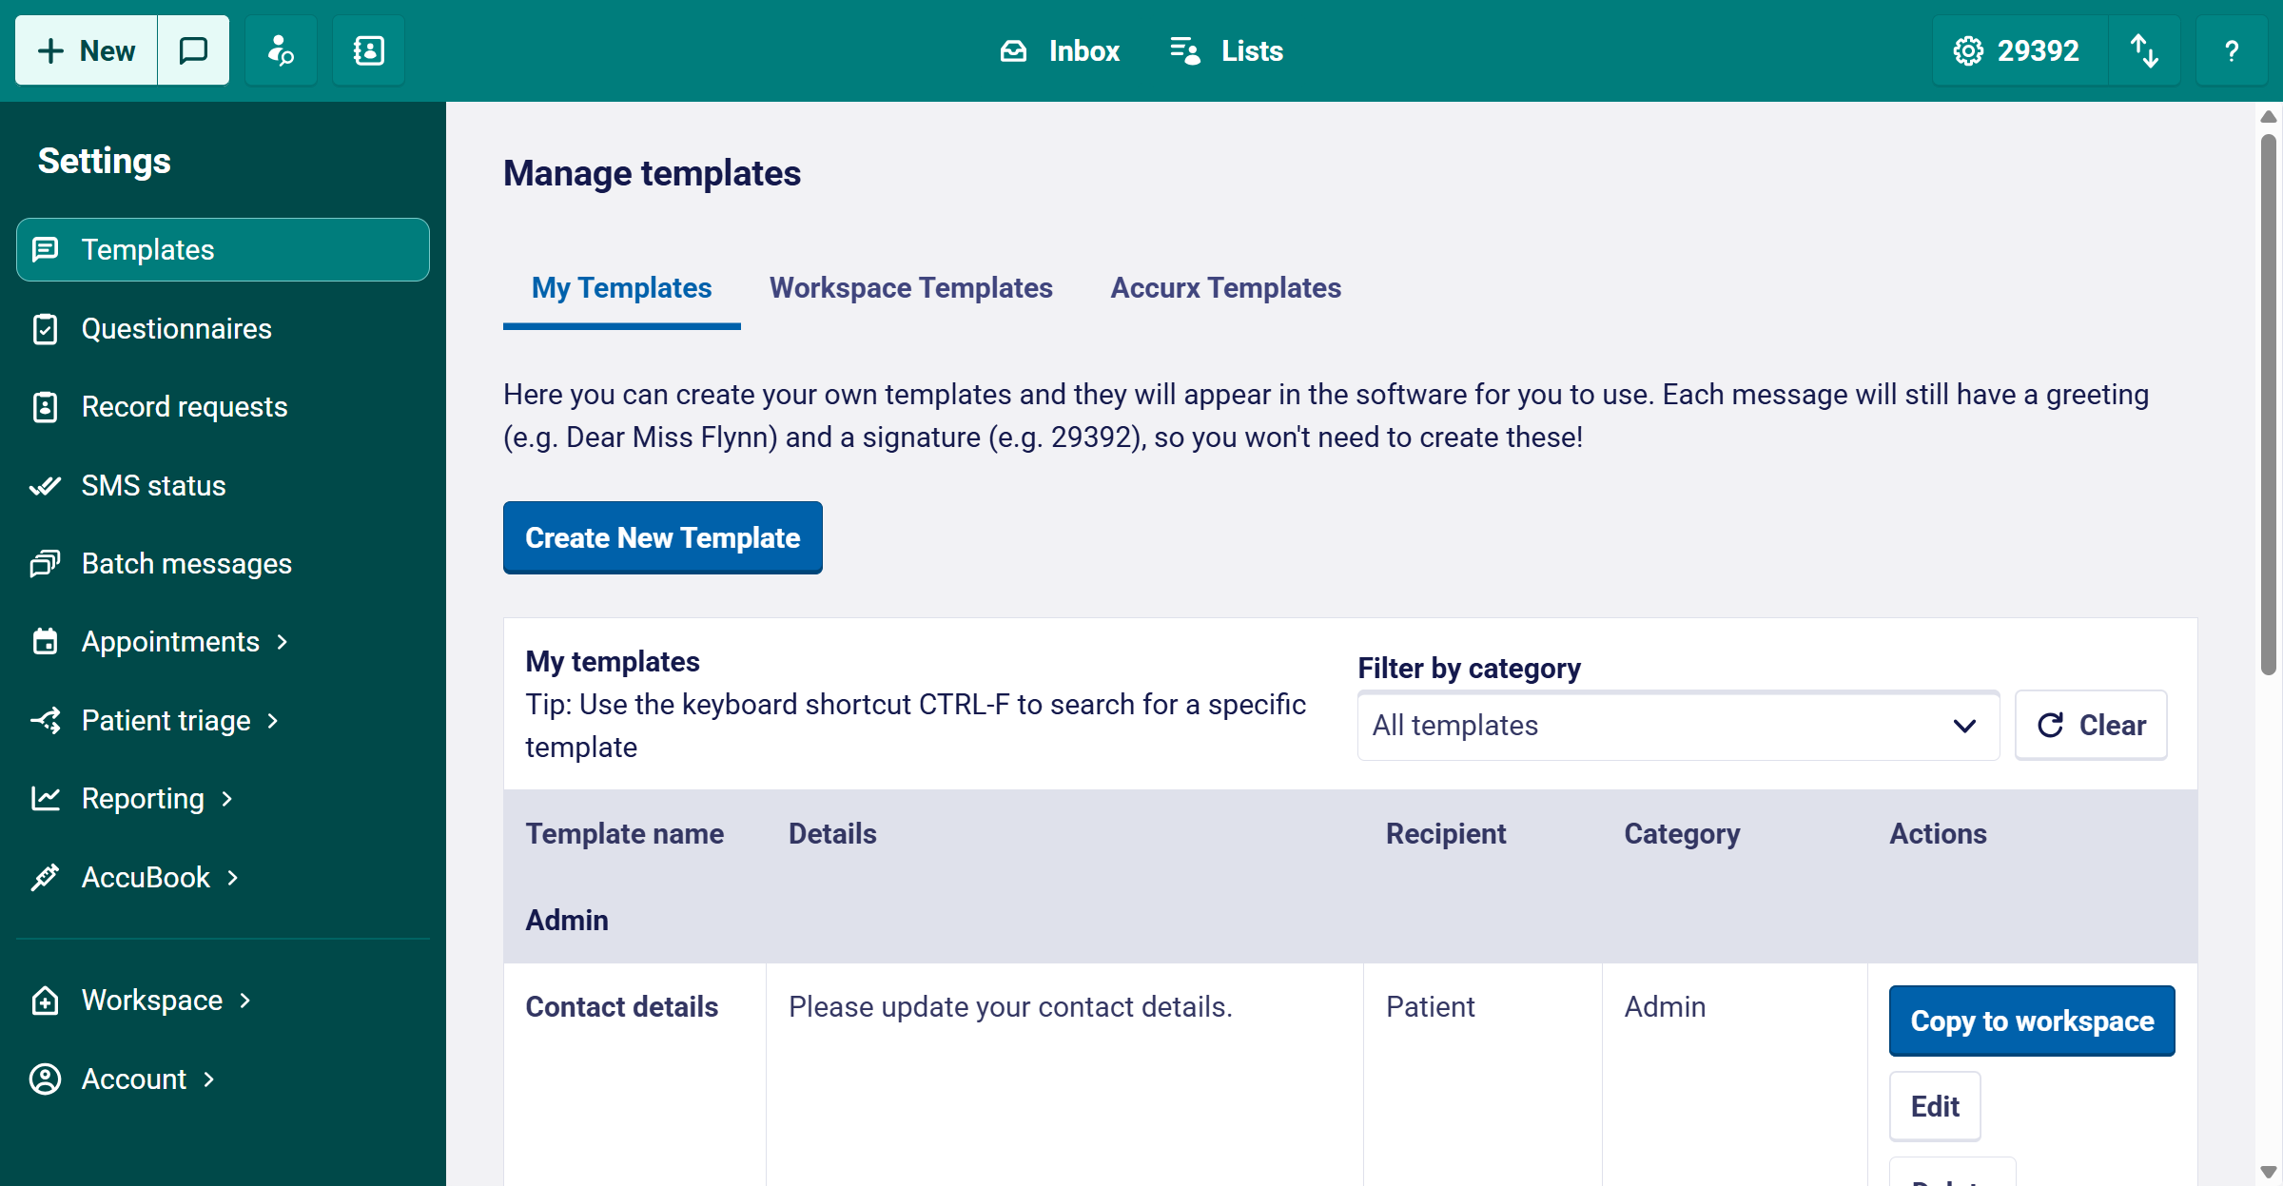Open the chat bubble icon beside New
The height and width of the screenshot is (1186, 2283).
[x=194, y=50]
